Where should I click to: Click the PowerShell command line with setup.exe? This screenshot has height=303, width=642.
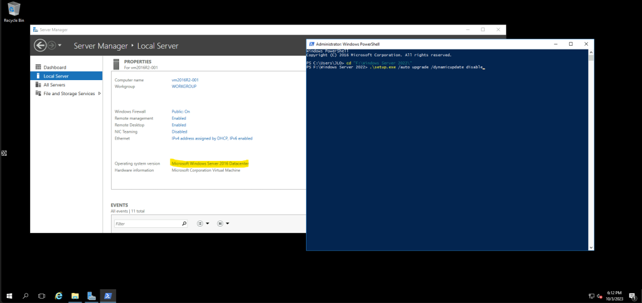(396, 66)
